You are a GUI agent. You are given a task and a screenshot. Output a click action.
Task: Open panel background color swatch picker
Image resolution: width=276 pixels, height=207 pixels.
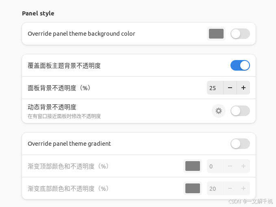[x=216, y=34]
